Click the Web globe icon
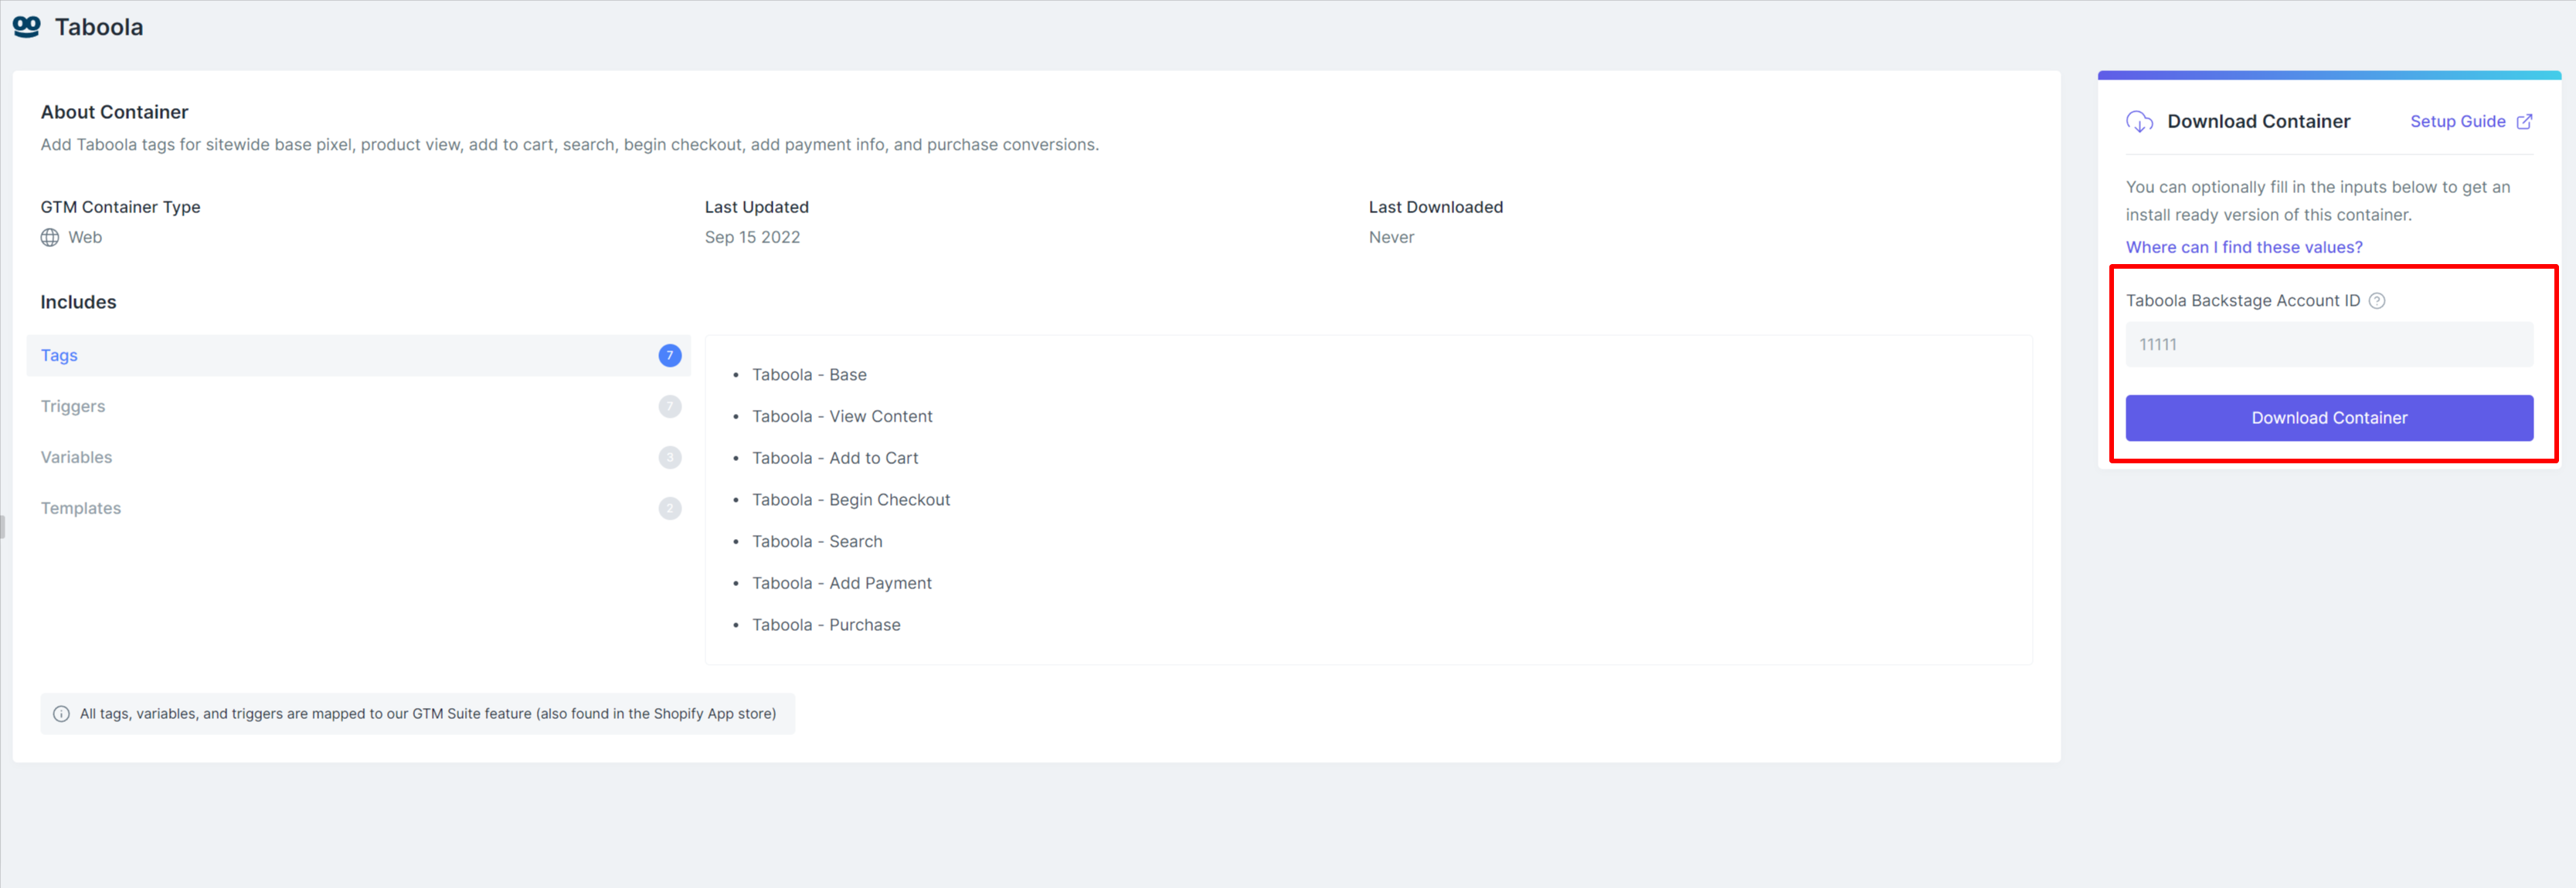This screenshot has height=888, width=2576. pos(50,238)
